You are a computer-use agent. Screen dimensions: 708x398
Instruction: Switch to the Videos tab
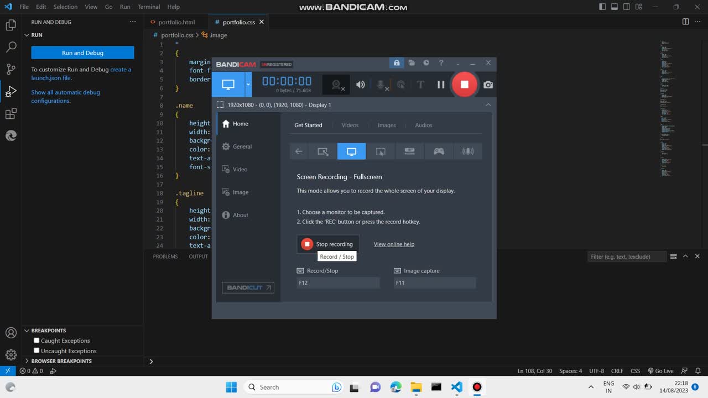coord(350,125)
